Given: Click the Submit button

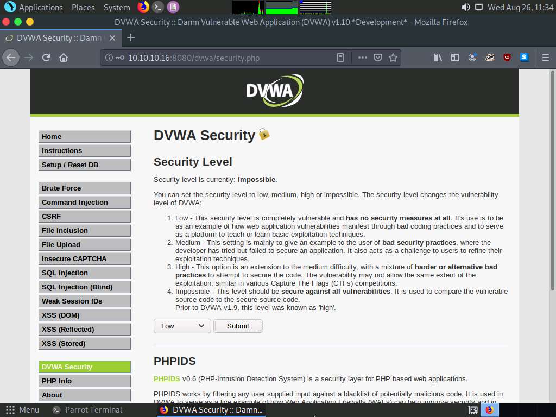Looking at the screenshot, I should pos(238,326).
